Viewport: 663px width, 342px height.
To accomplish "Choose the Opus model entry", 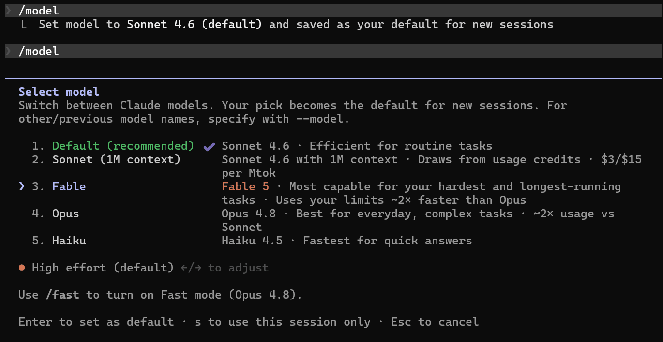I will (66, 214).
